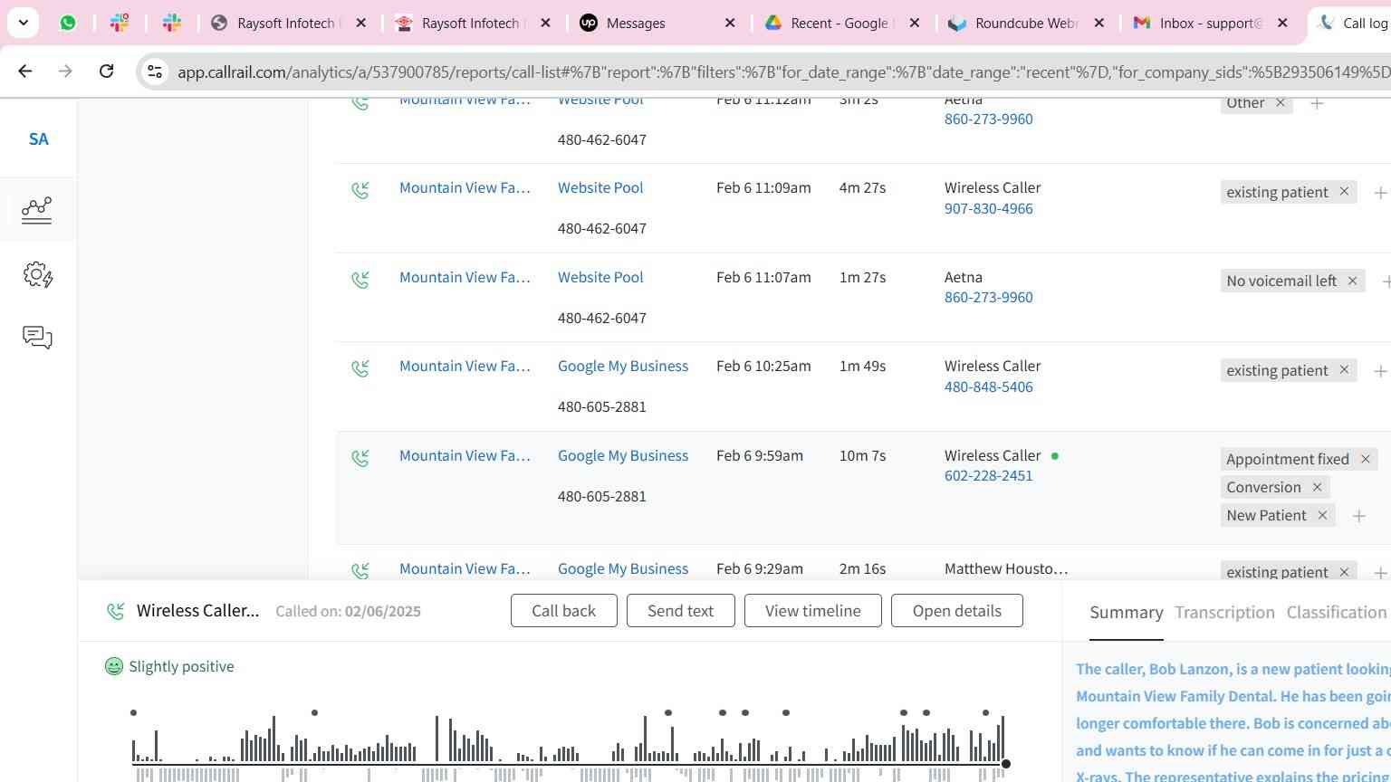Click the Matthew Housto… caller name
Image resolution: width=1391 pixels, height=782 pixels.
tap(1006, 568)
